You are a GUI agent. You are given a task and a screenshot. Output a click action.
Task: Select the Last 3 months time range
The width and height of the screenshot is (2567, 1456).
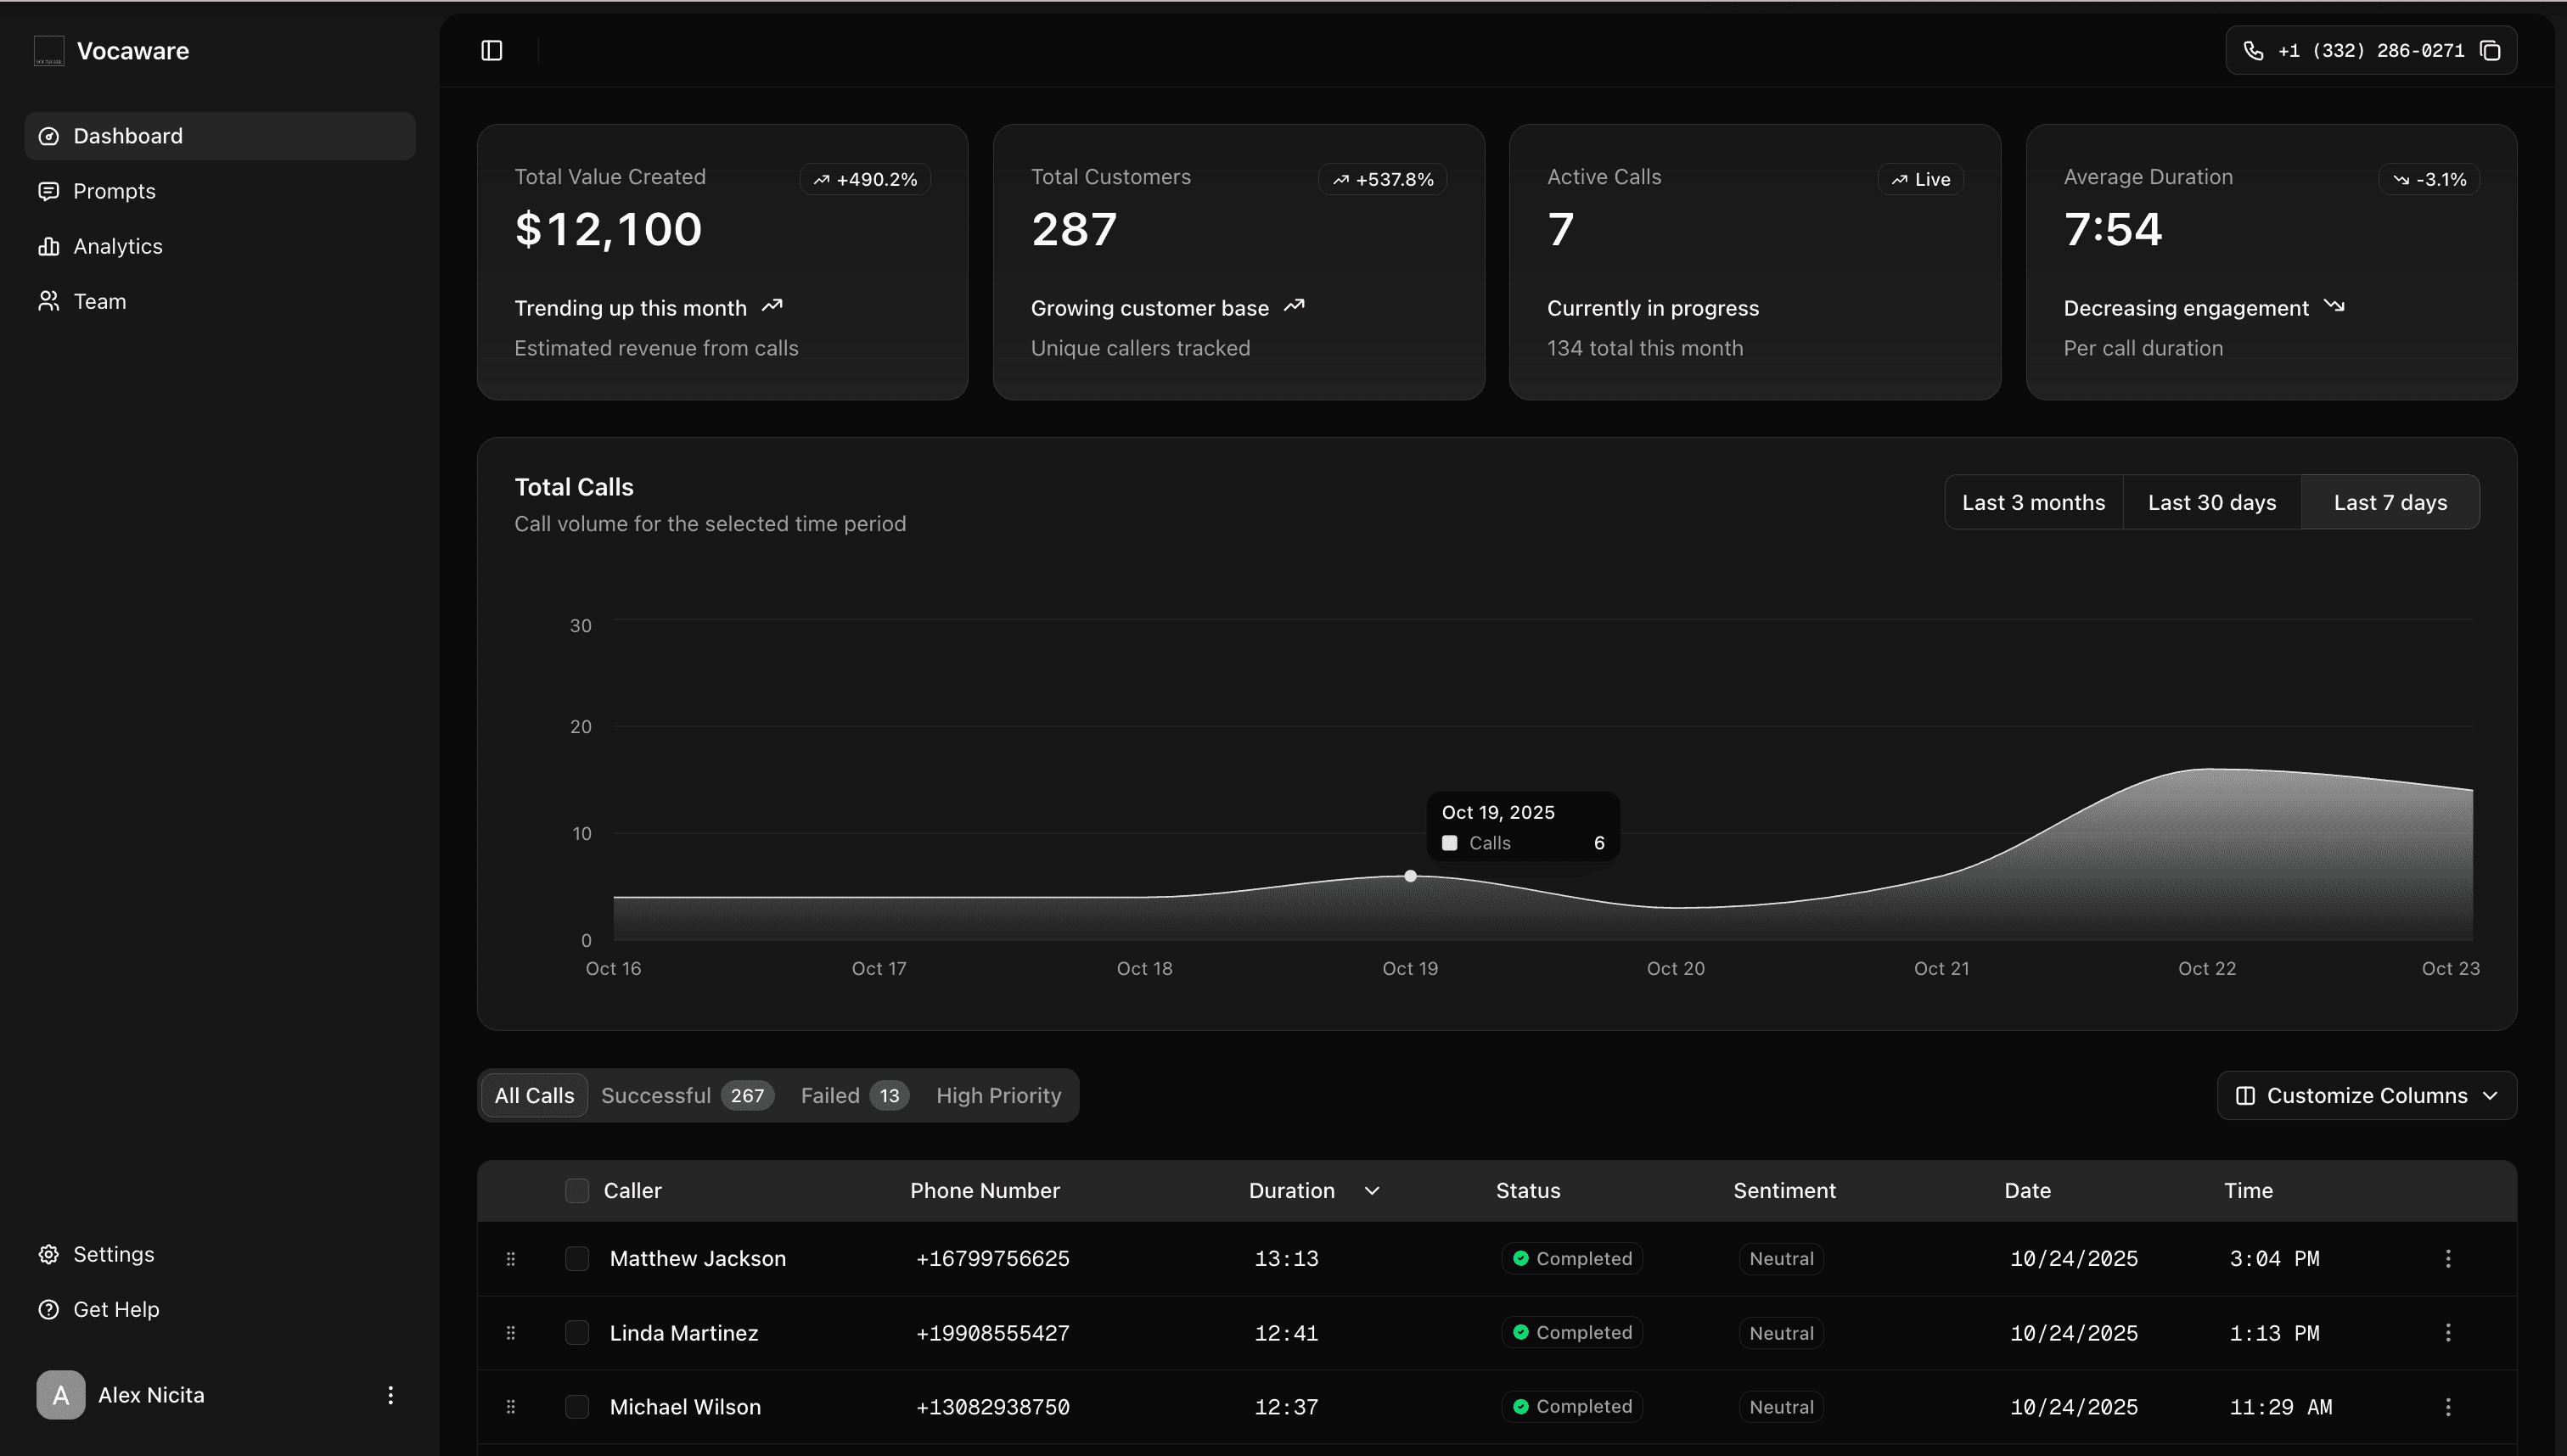click(2033, 502)
